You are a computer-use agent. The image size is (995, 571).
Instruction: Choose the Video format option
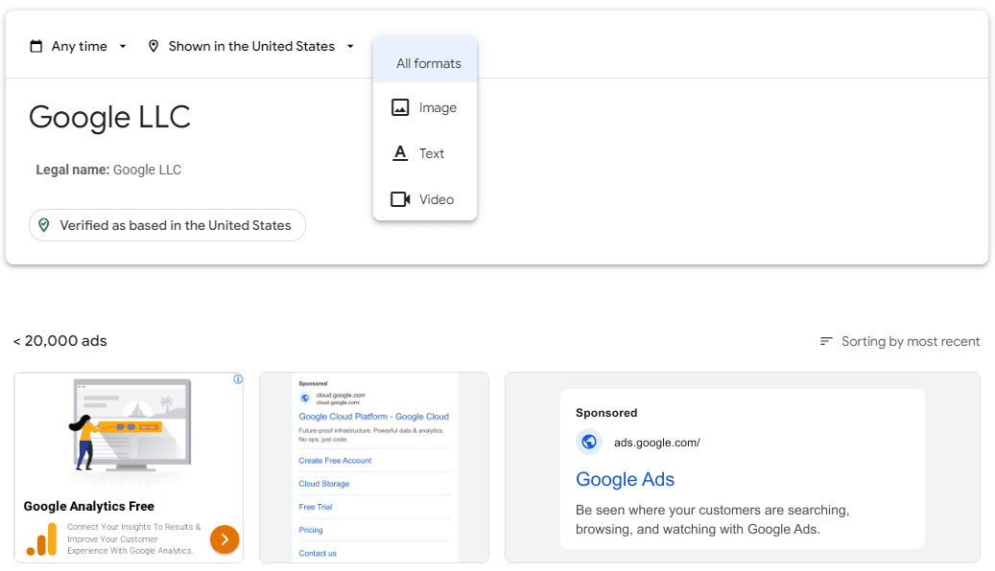coord(425,199)
